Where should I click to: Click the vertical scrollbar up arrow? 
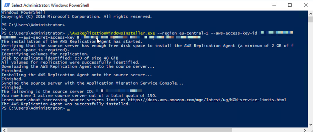coord(311,13)
